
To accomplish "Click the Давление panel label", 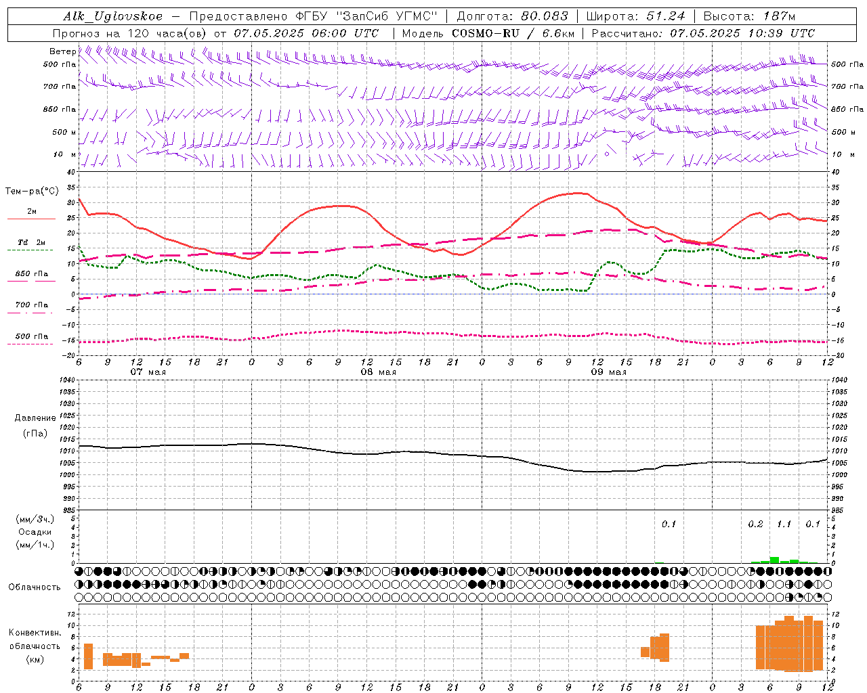I will 35,418.
